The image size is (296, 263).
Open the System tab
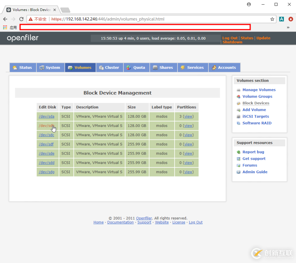50,68
